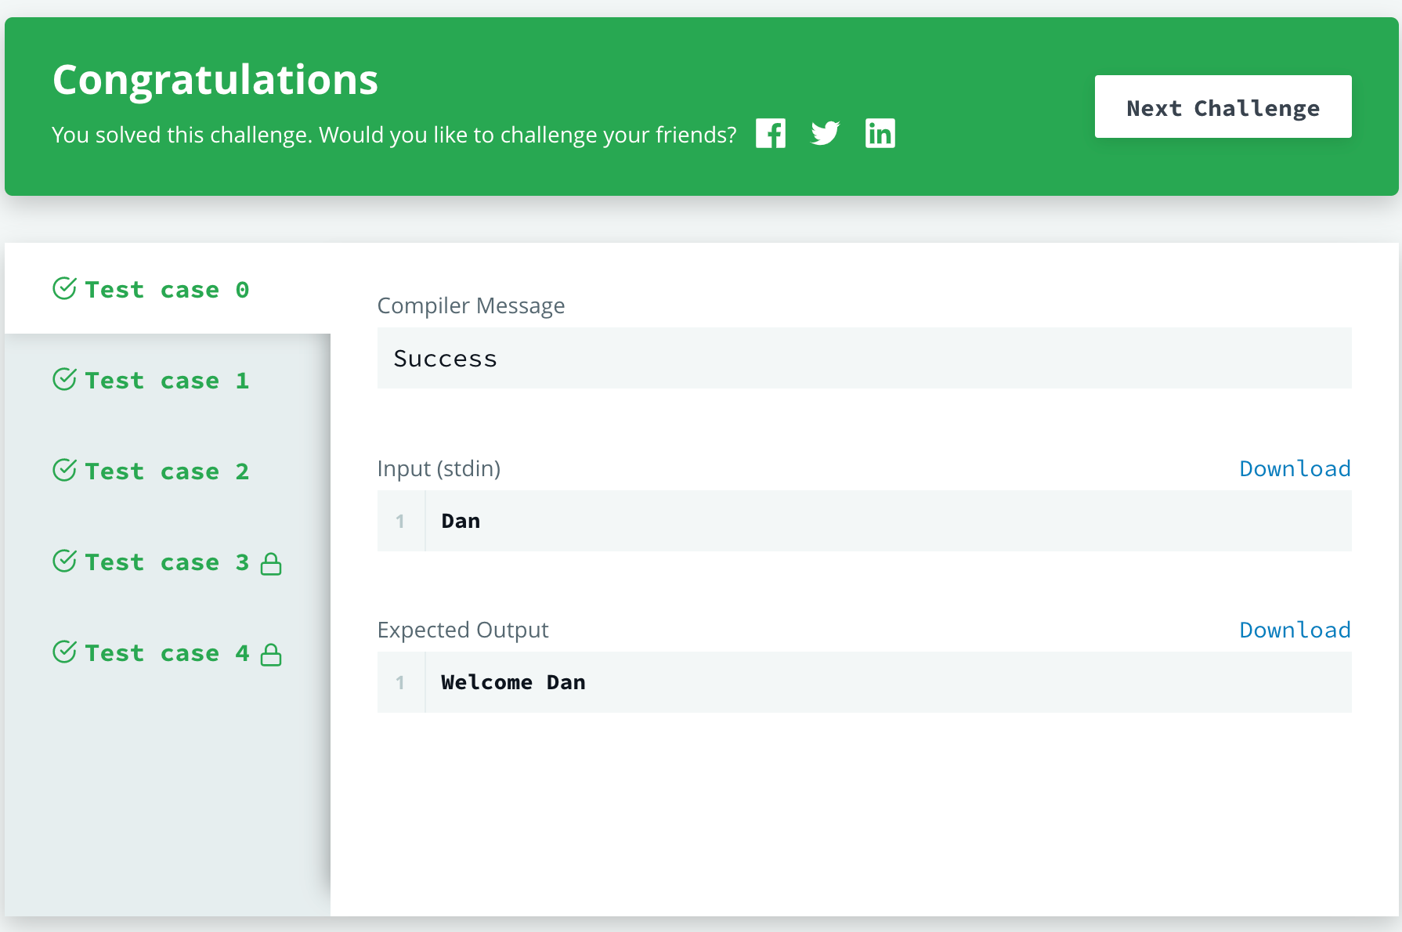View the locked Test case 4 tab
The width and height of the screenshot is (1402, 932).
167,653
